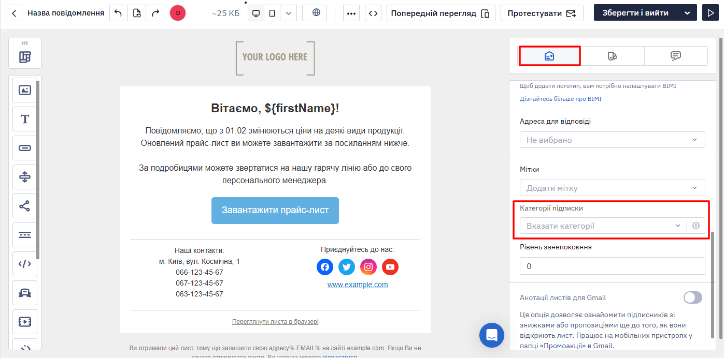Image resolution: width=724 pixels, height=358 pixels.
Task: Open the reply address dropdown
Action: [x=612, y=140]
